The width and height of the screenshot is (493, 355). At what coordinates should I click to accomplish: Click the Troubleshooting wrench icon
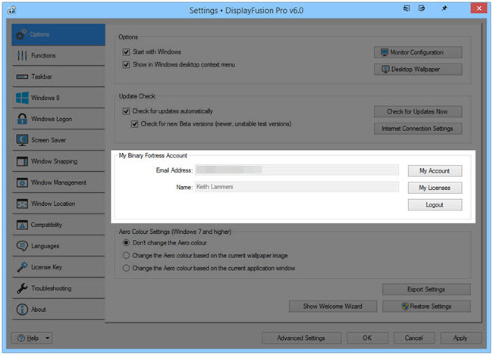22,288
